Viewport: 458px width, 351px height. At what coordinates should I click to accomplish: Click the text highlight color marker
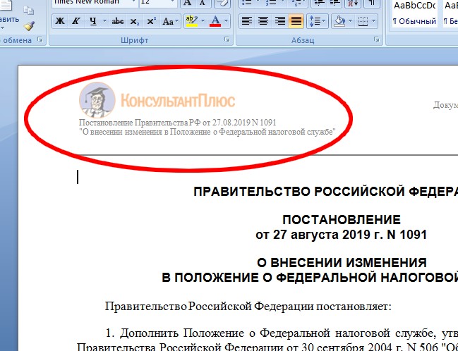(190, 21)
